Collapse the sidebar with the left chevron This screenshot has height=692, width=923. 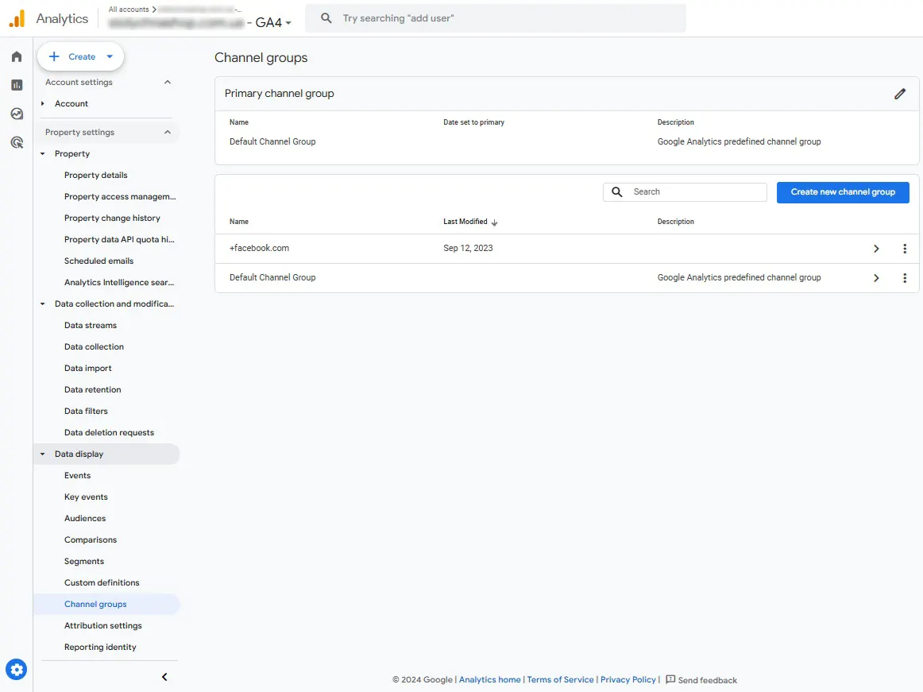coord(165,677)
